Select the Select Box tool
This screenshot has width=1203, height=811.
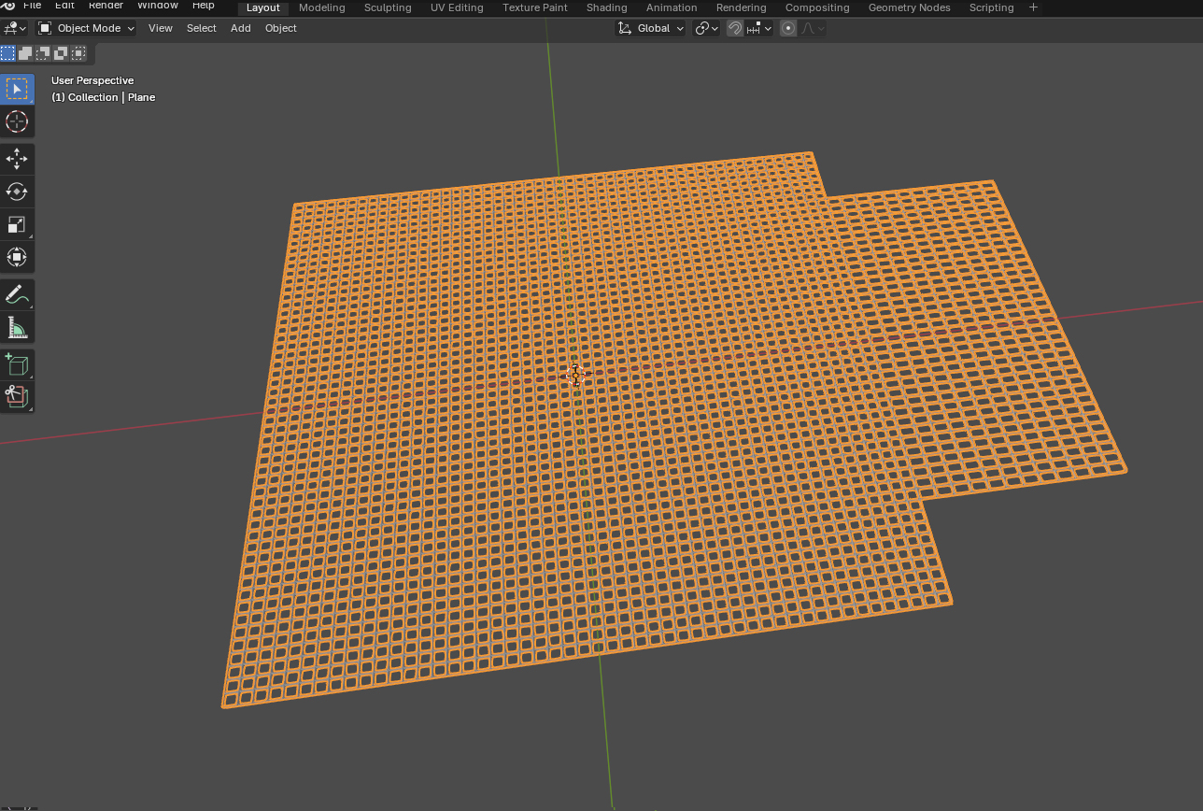[17, 89]
